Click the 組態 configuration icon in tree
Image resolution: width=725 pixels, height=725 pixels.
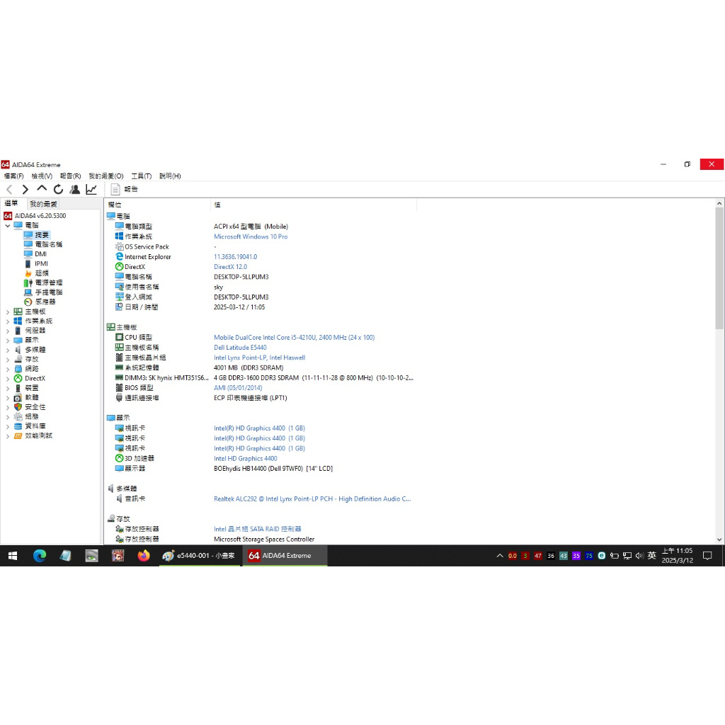[x=18, y=417]
